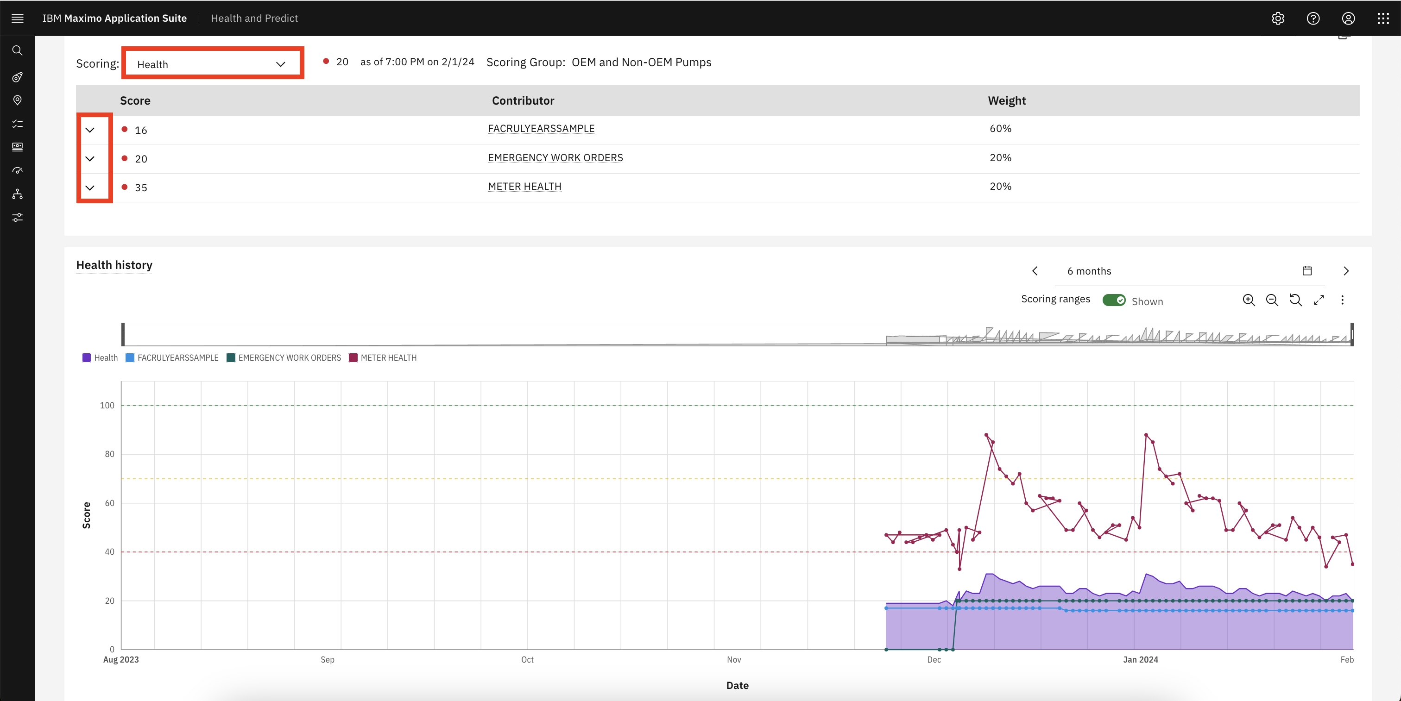
Task: Open the help question mark icon
Action: click(x=1313, y=18)
